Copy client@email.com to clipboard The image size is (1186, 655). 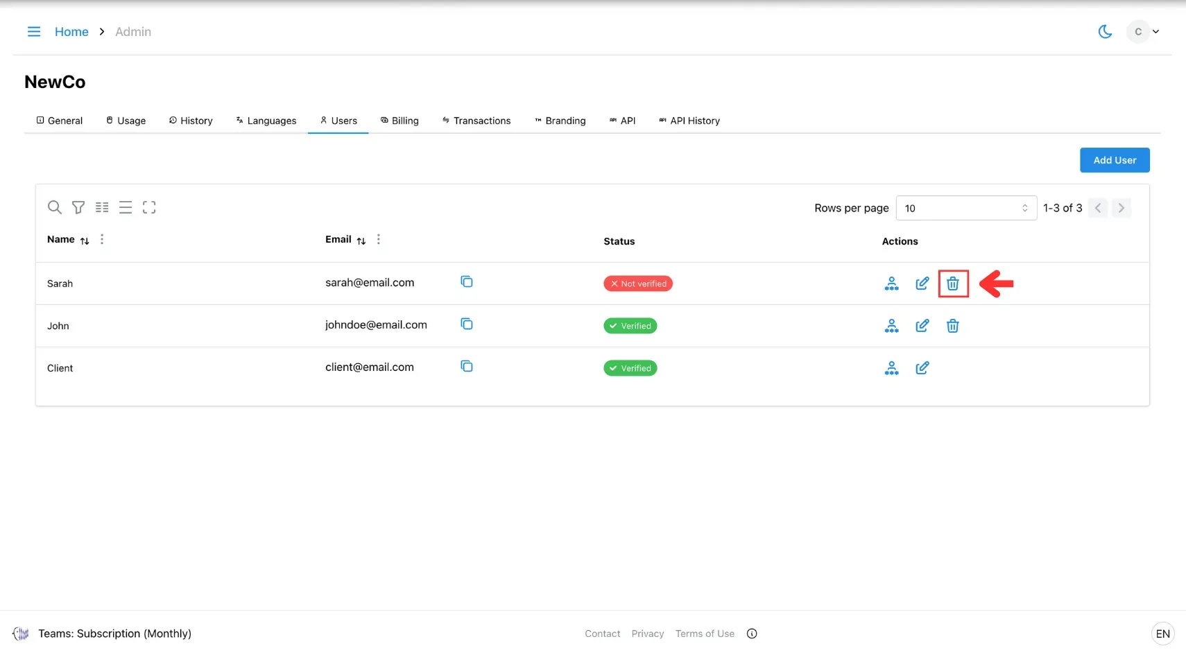coord(467,366)
